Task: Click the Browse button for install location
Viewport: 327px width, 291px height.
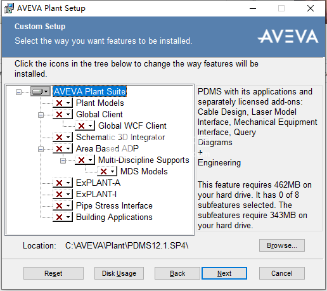Action: coord(282,245)
